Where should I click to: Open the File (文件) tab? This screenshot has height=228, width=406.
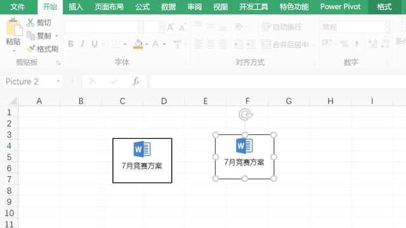tap(18, 7)
